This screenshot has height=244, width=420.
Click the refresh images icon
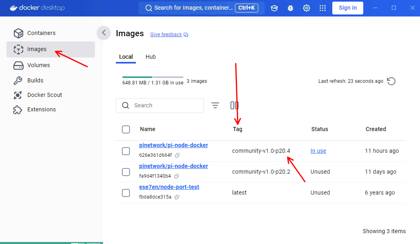pos(391,81)
